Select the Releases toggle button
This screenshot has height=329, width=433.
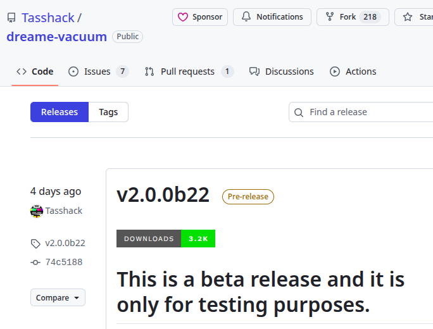point(60,112)
